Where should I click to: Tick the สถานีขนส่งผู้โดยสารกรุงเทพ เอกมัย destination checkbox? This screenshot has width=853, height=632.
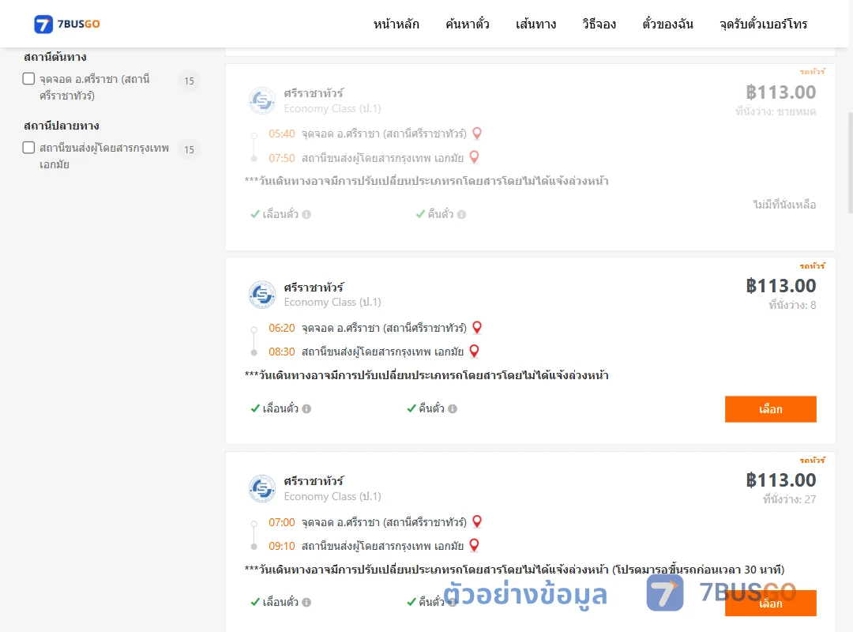point(29,148)
